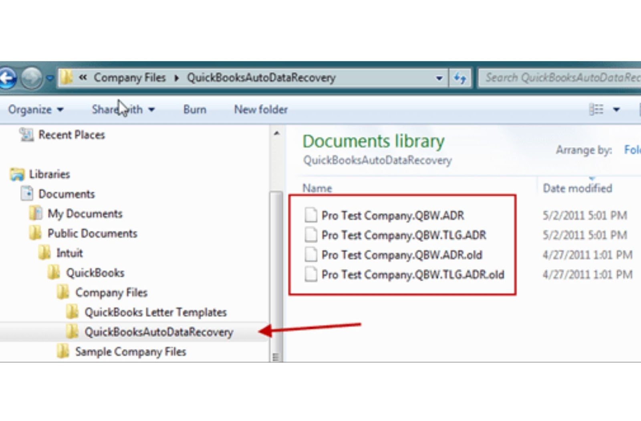This screenshot has width=641, height=421.
Task: Create a New folder from toolbar
Action: click(x=261, y=109)
